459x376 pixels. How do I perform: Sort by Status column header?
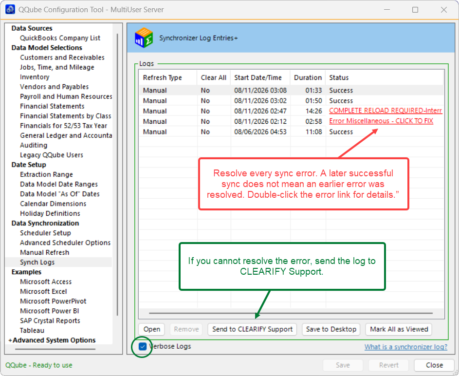pos(385,77)
